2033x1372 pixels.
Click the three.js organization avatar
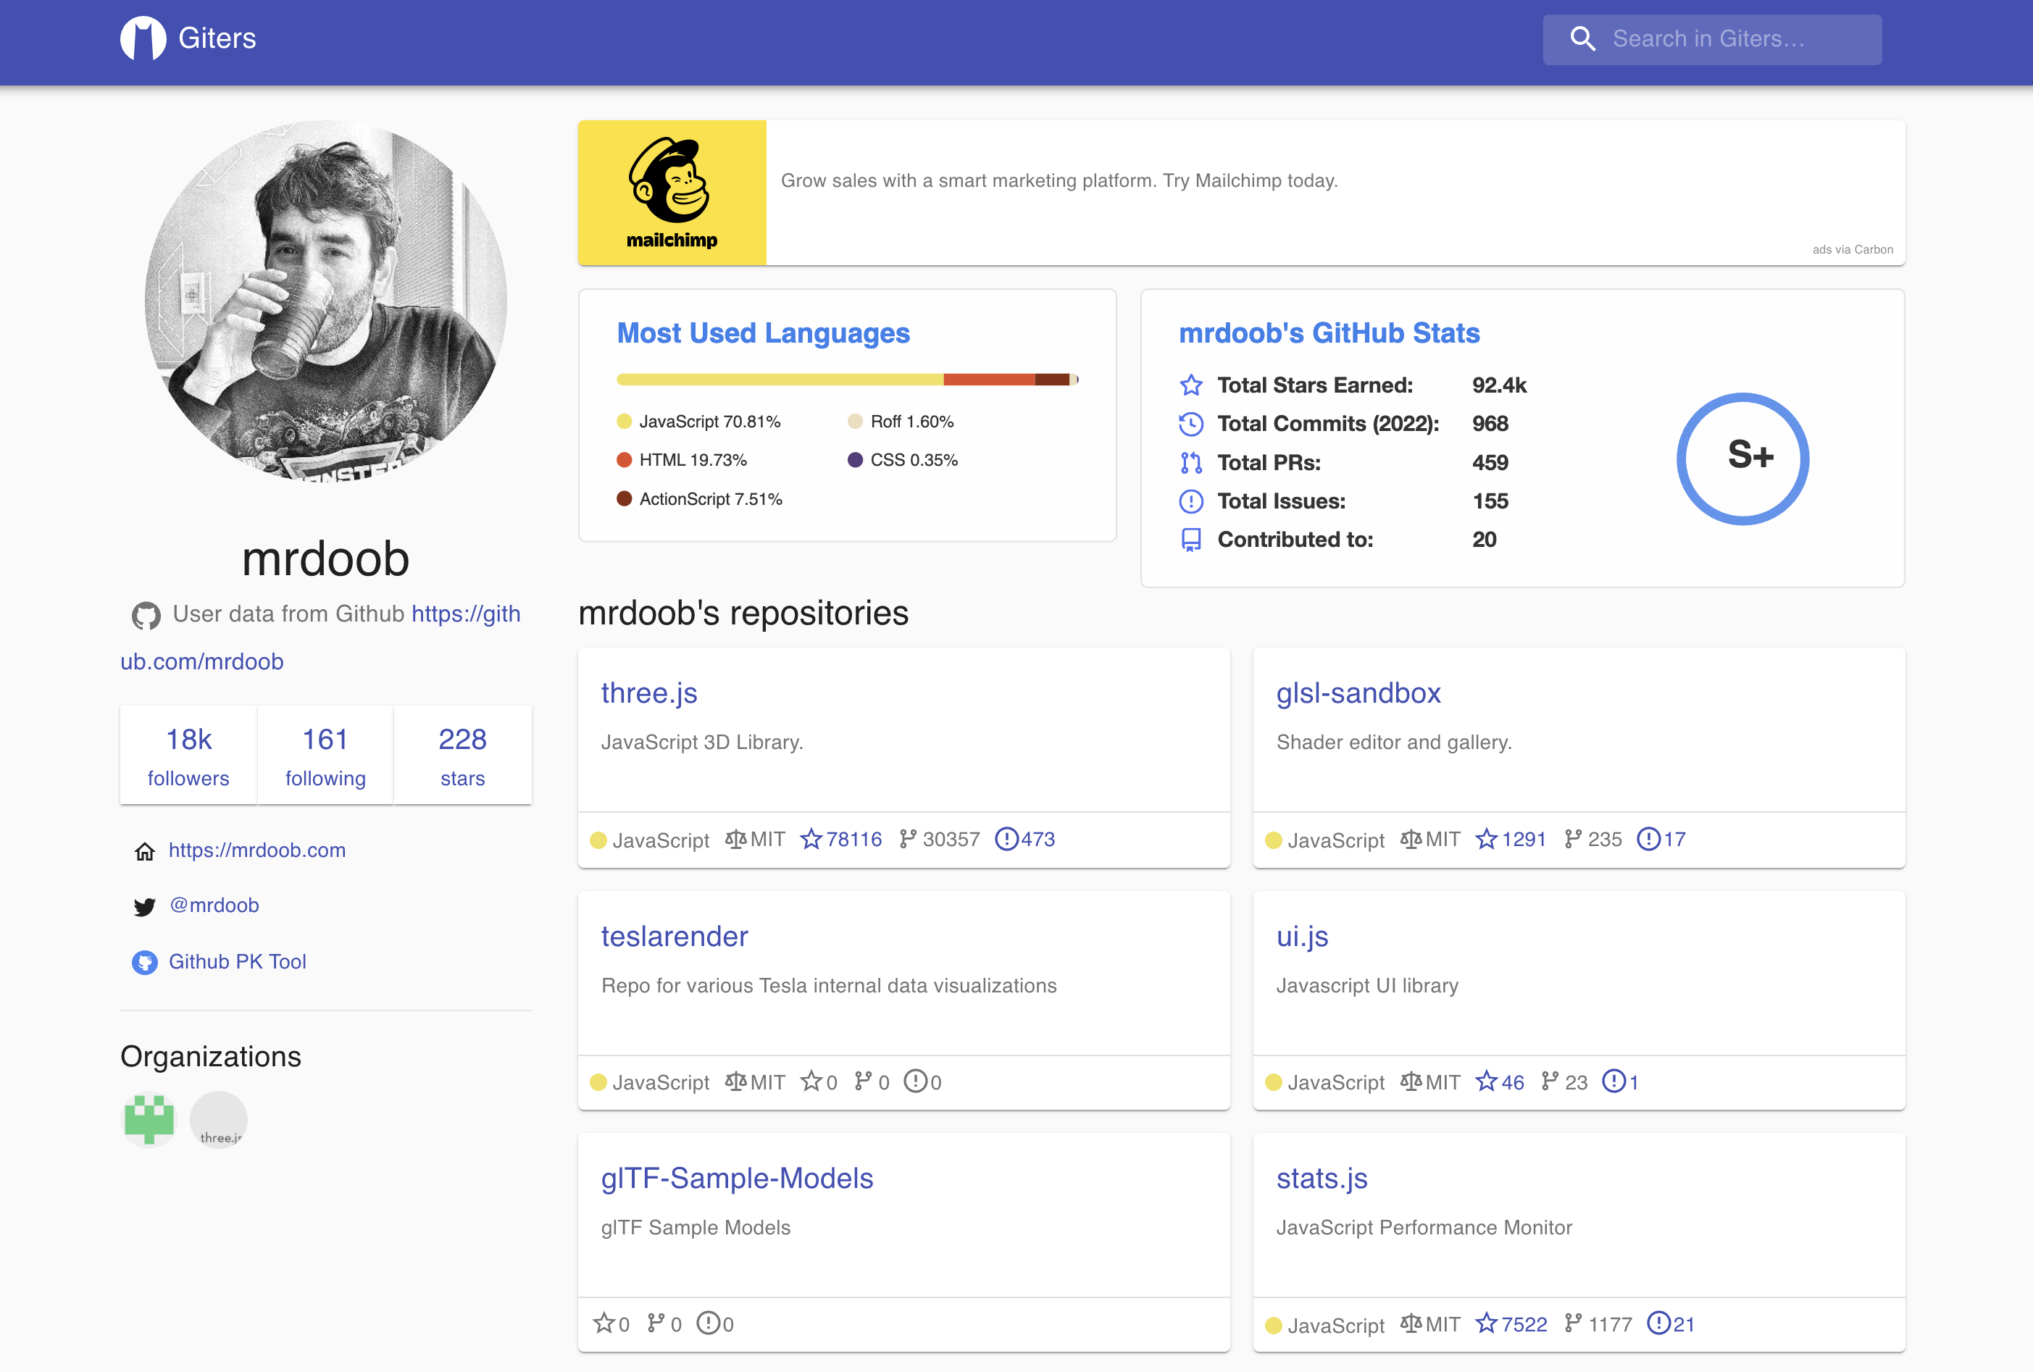coord(219,1118)
